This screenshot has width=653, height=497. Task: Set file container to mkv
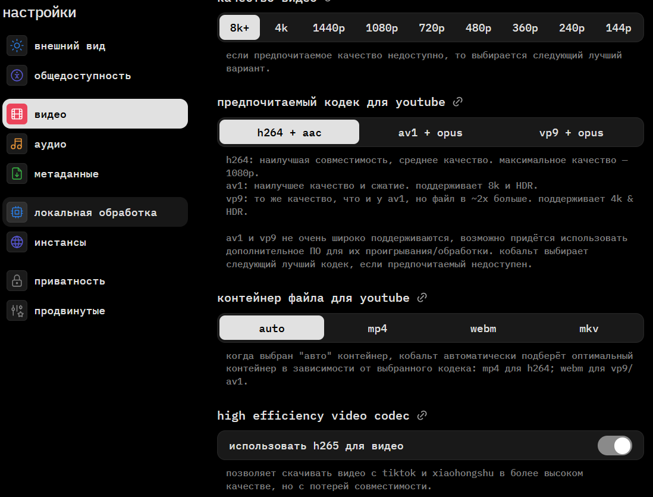click(589, 328)
